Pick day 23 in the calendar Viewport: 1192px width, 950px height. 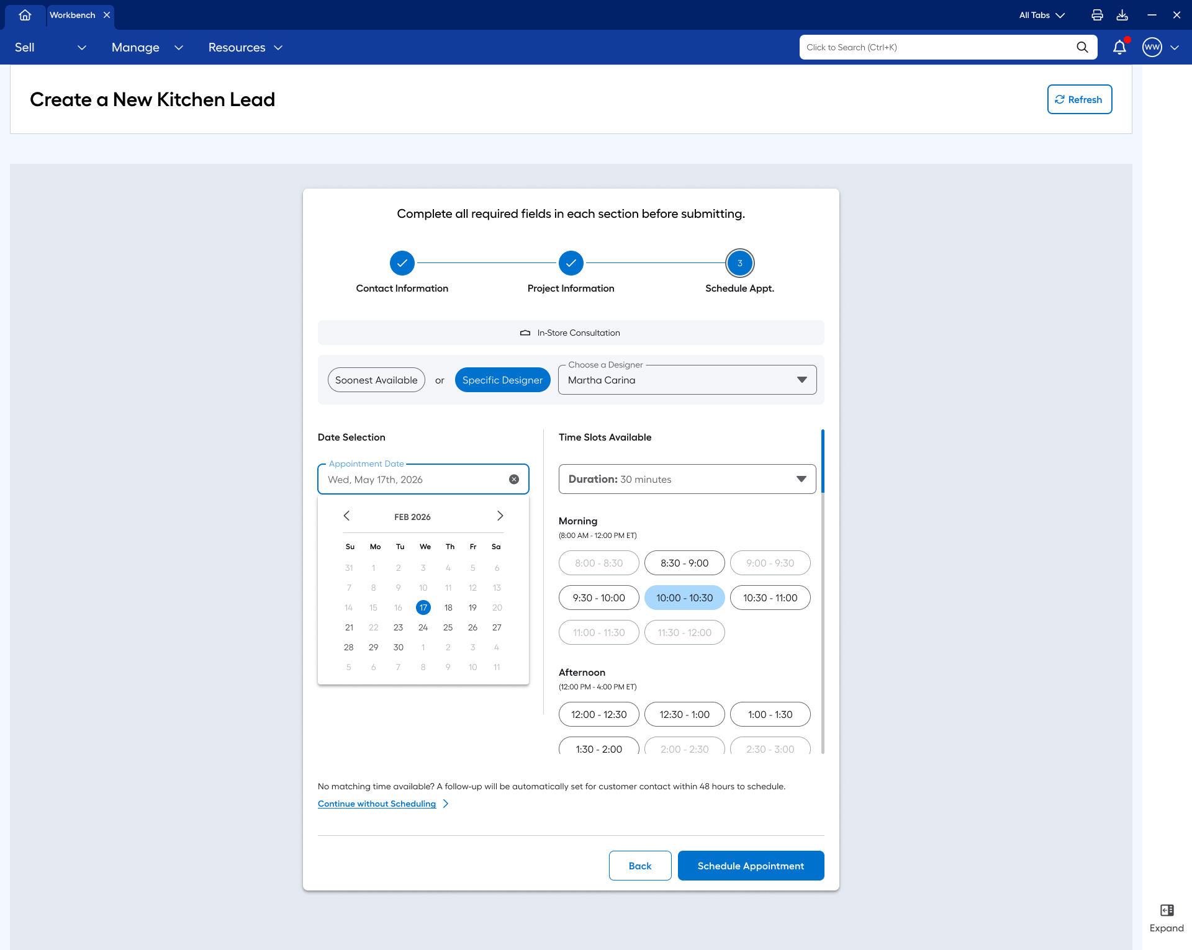[x=399, y=627]
